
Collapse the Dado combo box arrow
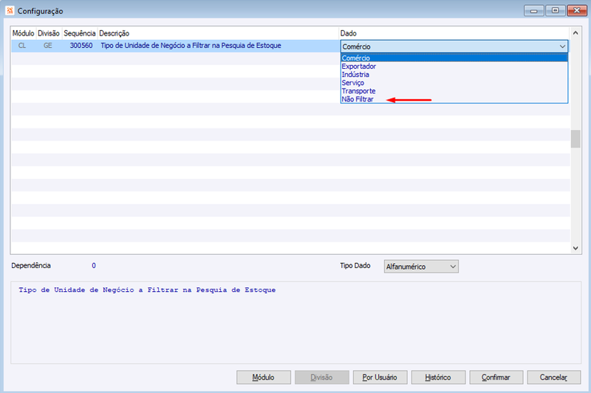point(562,47)
